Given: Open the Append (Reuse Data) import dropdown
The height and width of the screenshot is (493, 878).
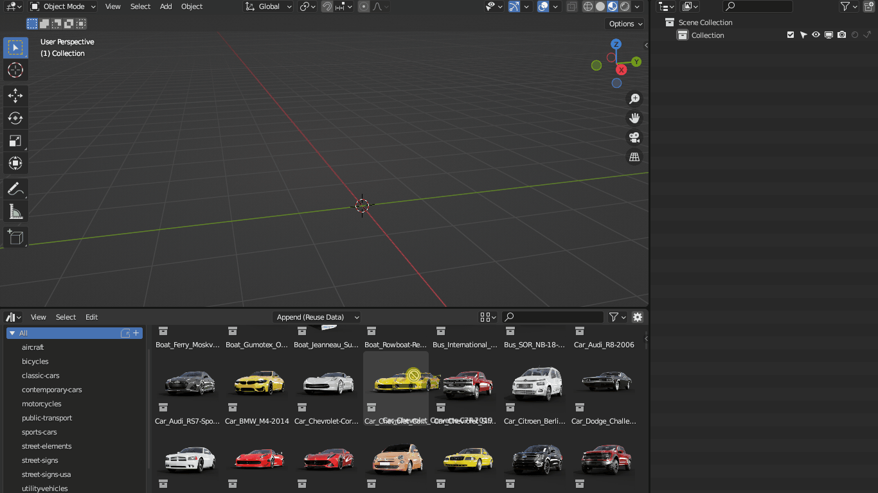Looking at the screenshot, I should [316, 316].
